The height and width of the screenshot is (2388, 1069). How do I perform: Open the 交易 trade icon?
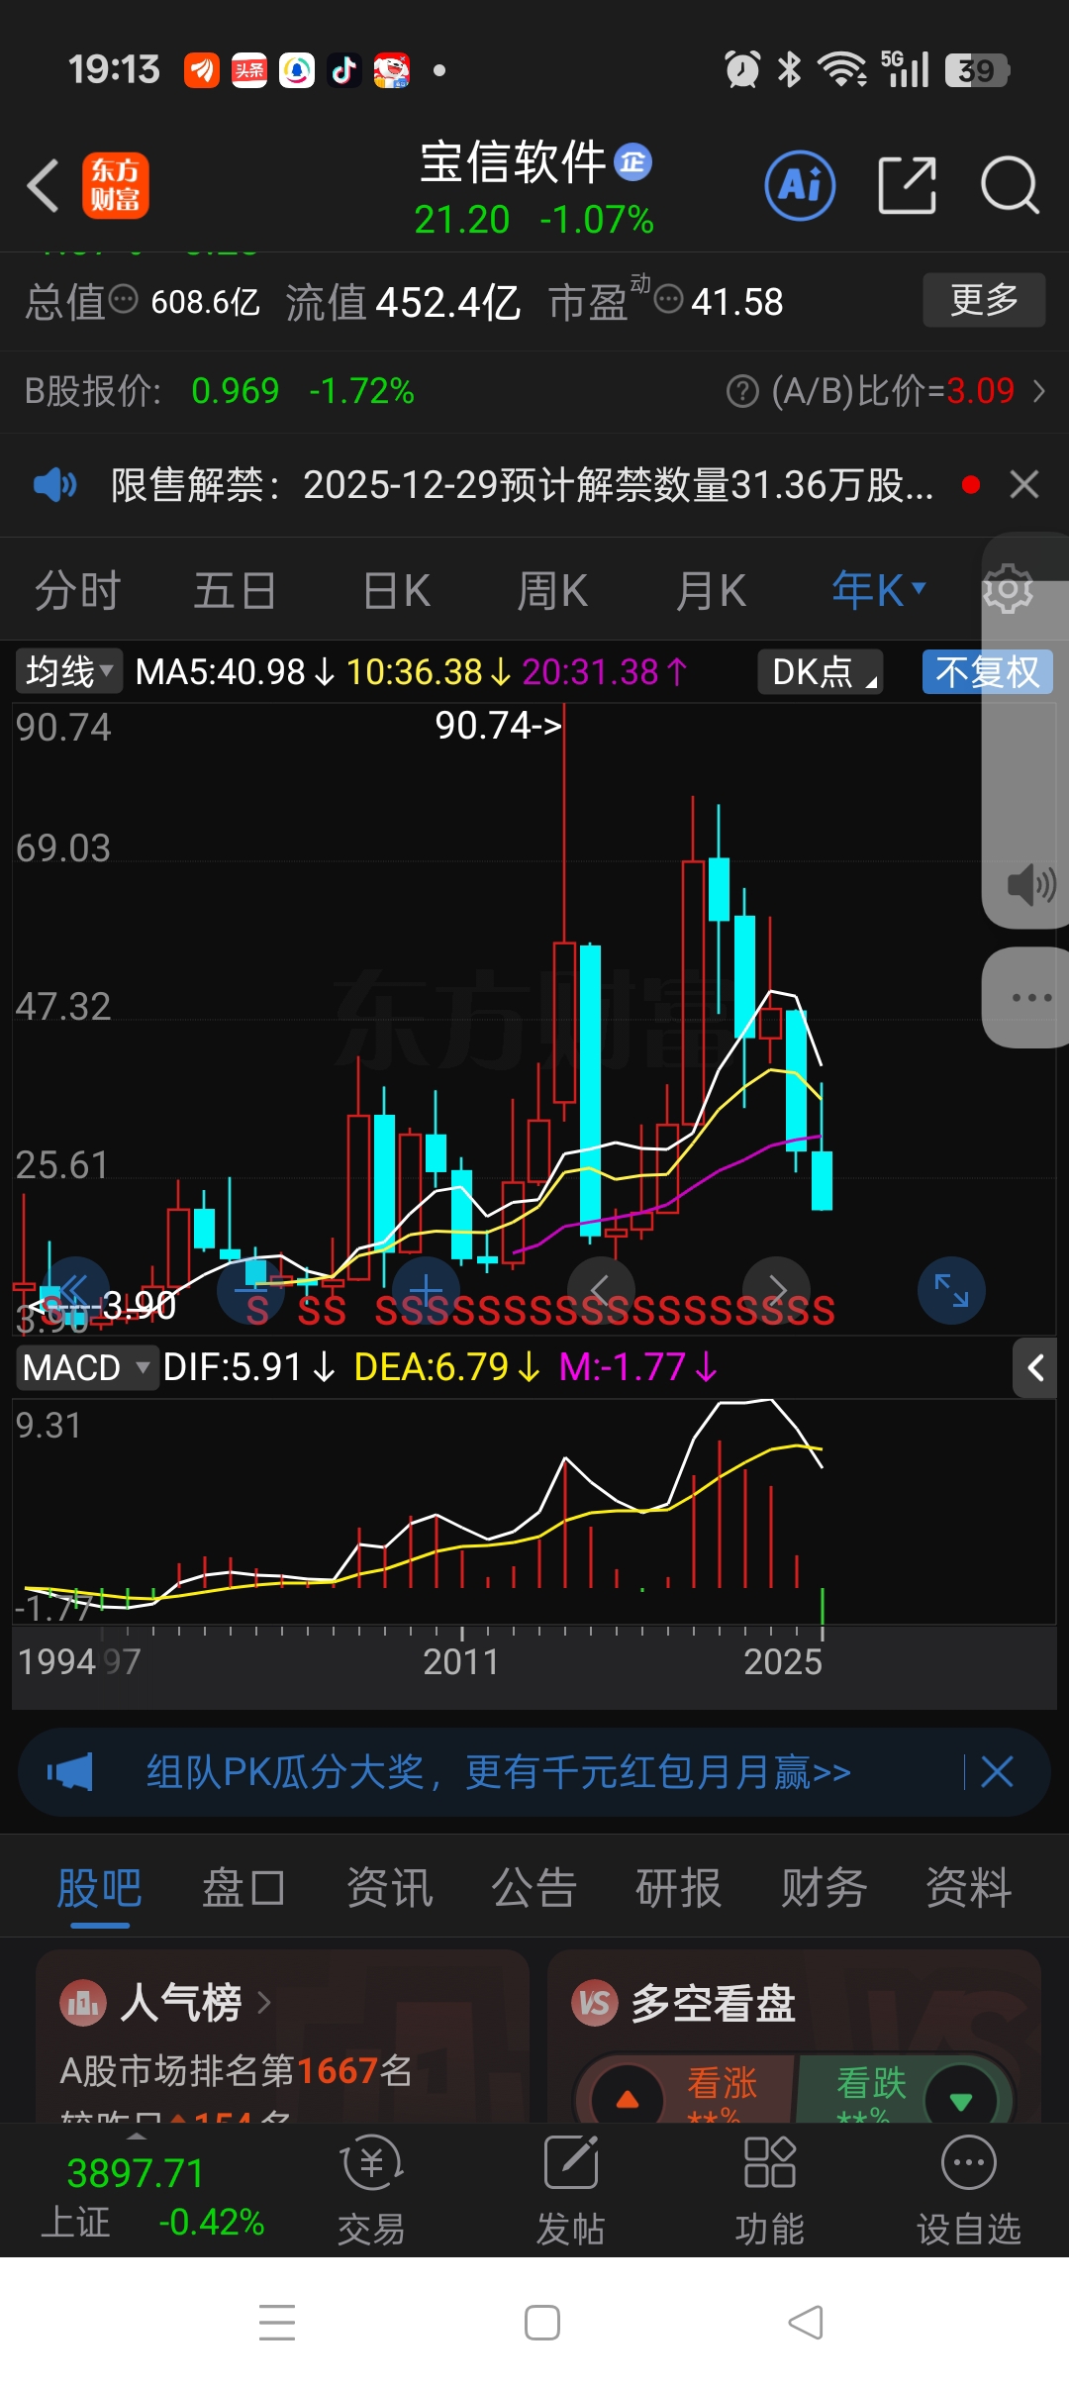(x=372, y=2192)
